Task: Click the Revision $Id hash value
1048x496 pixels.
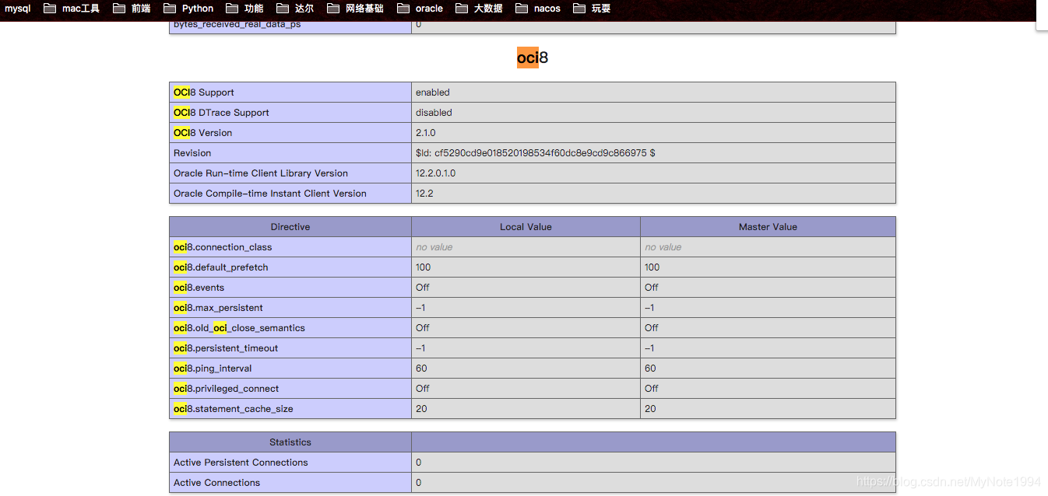Action: pos(536,153)
